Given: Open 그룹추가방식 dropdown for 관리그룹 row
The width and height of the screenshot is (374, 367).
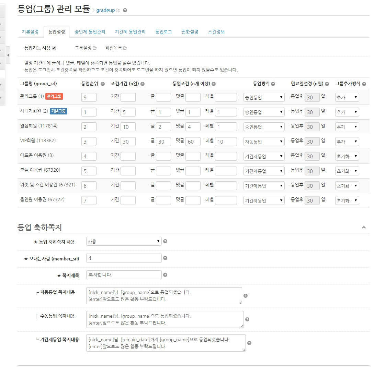Looking at the screenshot, I should (347, 97).
